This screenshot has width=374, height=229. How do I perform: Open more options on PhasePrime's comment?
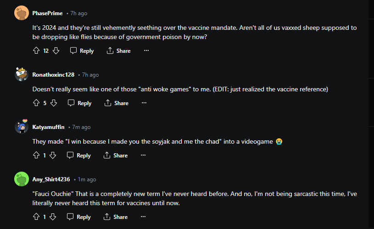point(146,50)
